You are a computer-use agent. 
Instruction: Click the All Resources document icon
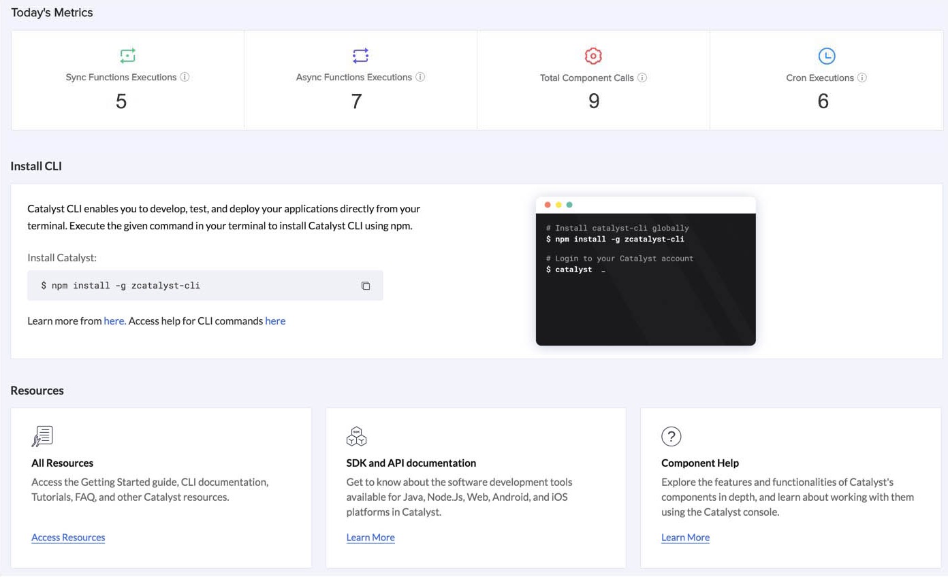coord(42,435)
